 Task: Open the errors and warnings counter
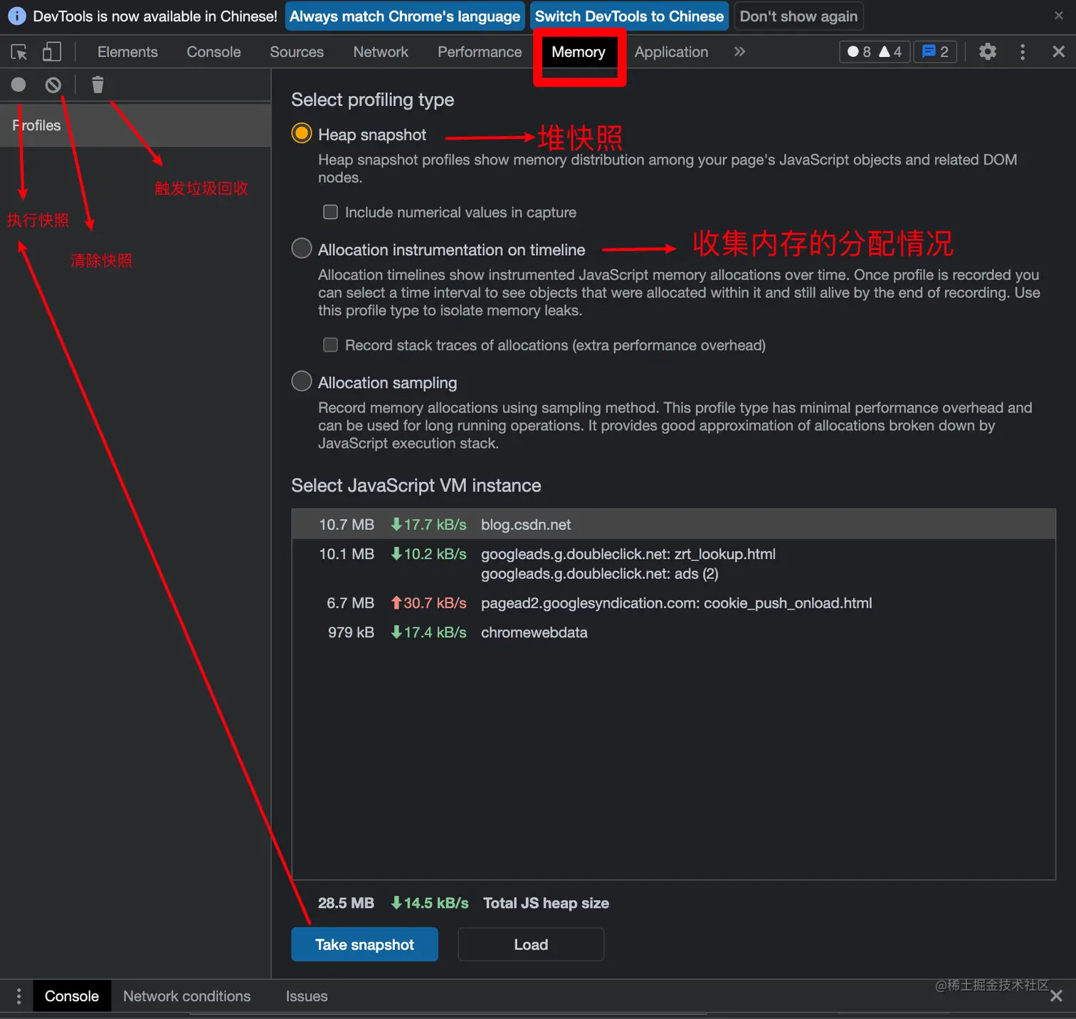[875, 51]
